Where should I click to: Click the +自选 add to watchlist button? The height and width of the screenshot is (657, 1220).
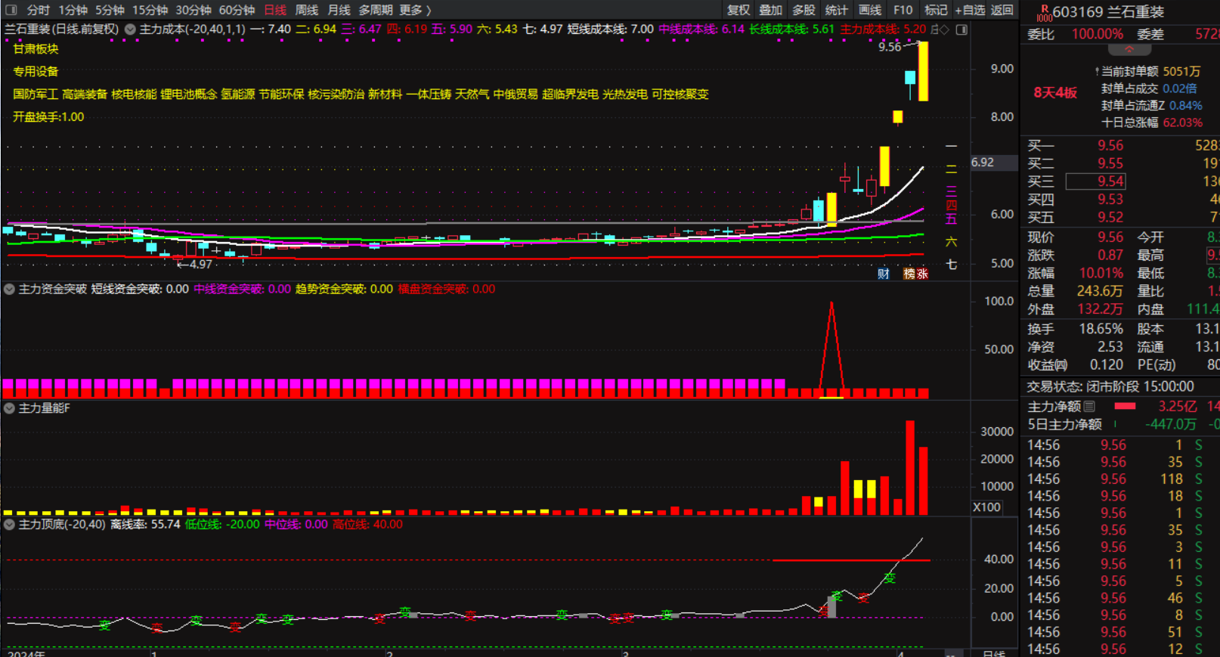pos(970,10)
